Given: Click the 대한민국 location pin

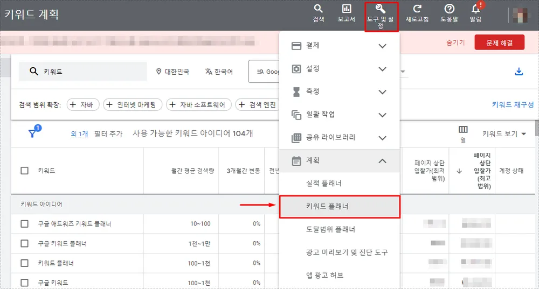Looking at the screenshot, I should click(x=158, y=72).
